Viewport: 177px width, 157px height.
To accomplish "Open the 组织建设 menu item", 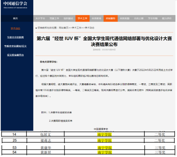I will point(68,18).
